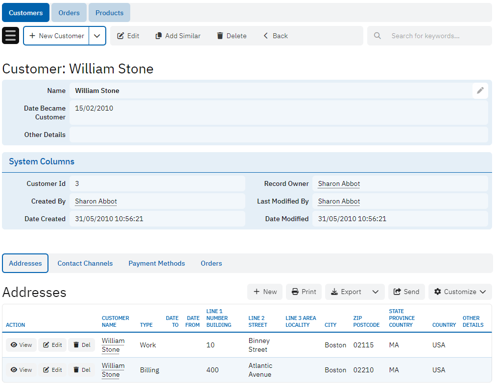Click the pencil icon beside Name field
Image resolution: width=496 pixels, height=386 pixels.
480,91
